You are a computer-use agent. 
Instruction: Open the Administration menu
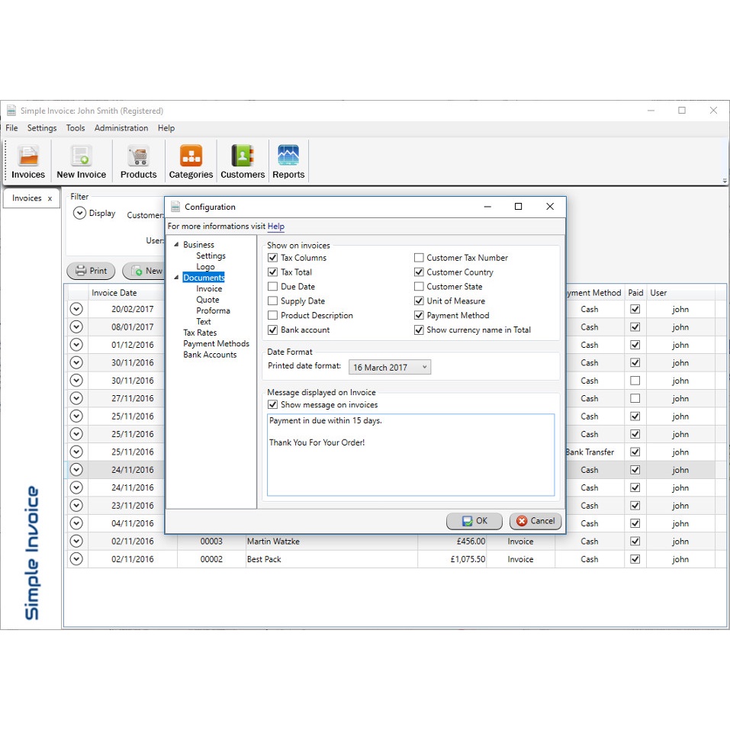(121, 128)
